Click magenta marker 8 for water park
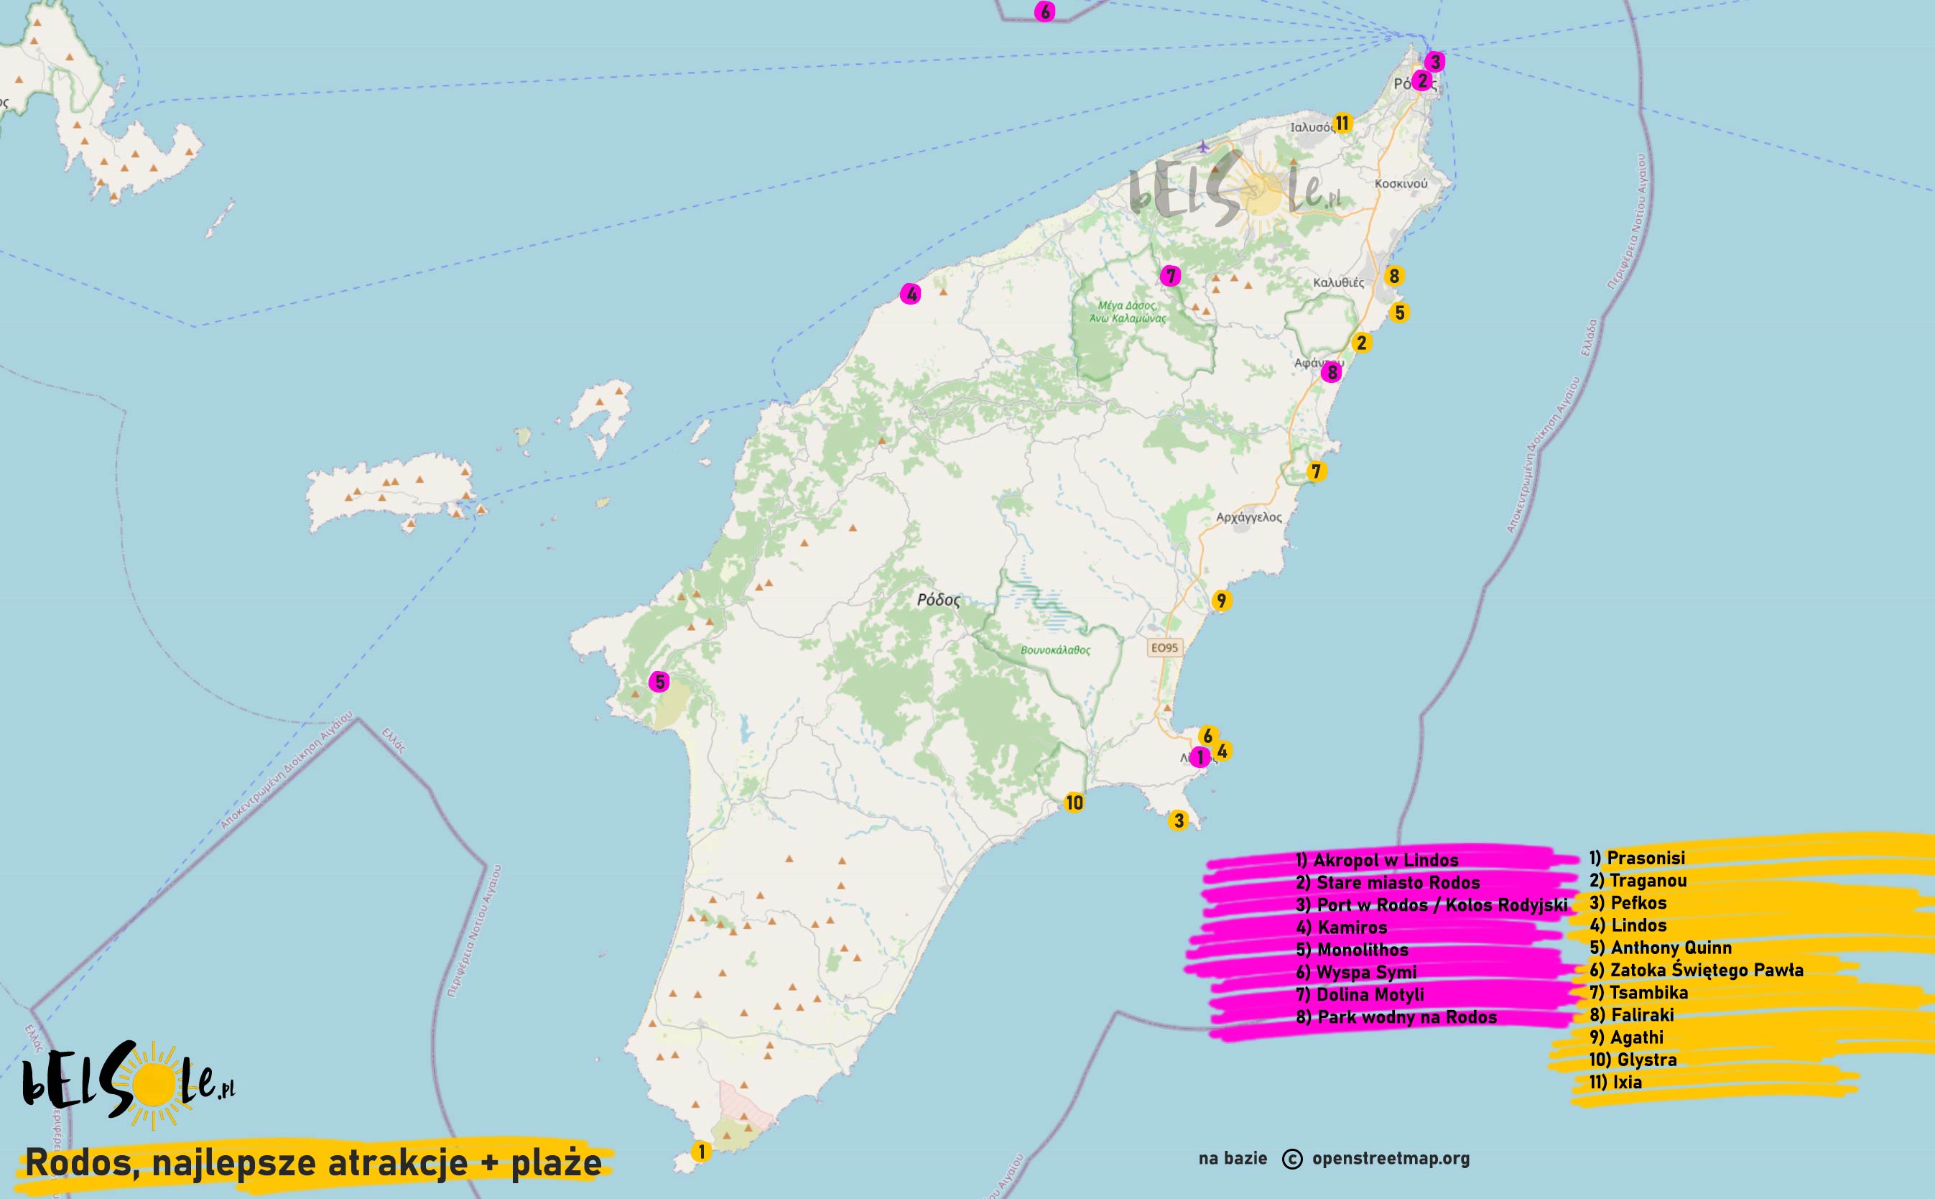Screen dimensions: 1935x1199 click(1332, 372)
